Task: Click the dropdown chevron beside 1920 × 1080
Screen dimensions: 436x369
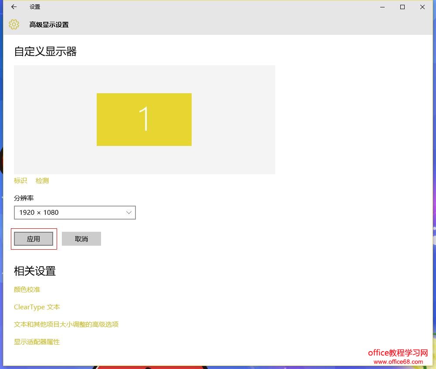Action: [x=128, y=212]
